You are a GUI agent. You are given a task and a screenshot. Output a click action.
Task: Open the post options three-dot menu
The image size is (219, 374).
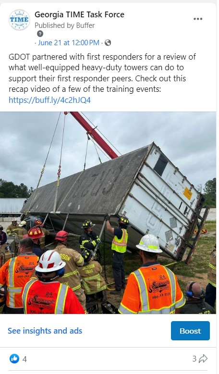click(198, 19)
